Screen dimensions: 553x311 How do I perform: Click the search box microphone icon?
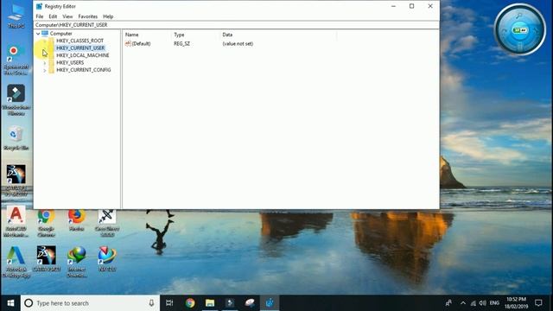point(151,303)
